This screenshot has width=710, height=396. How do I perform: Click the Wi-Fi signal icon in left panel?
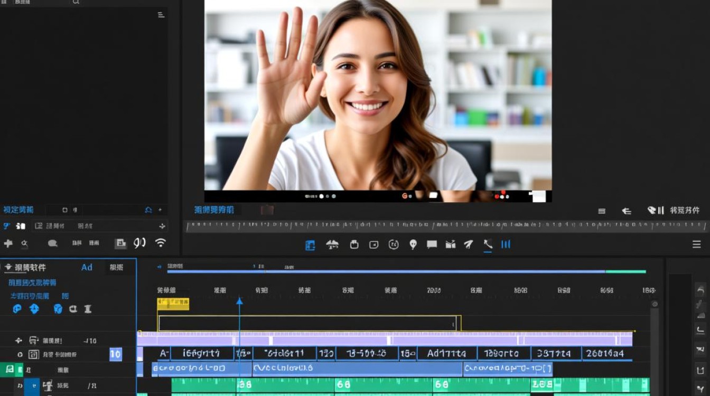160,243
